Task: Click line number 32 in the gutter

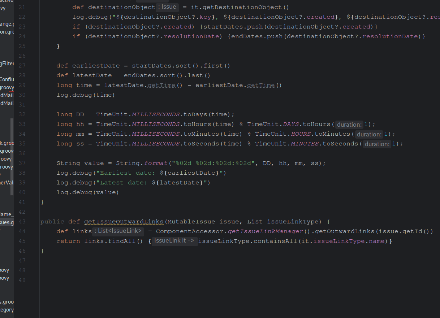Action: coord(22,114)
